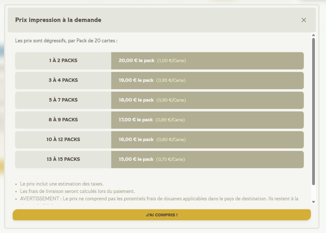The image size is (326, 233).
Task: Select the 10 À 12 PACKS tier label
Action: coord(63,140)
